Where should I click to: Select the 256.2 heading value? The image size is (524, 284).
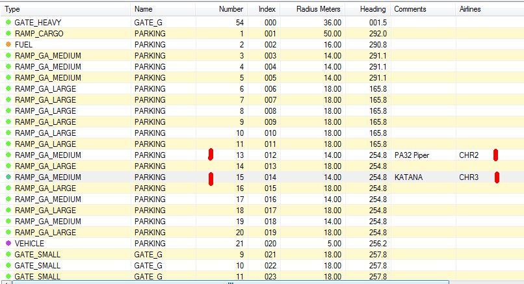378,243
